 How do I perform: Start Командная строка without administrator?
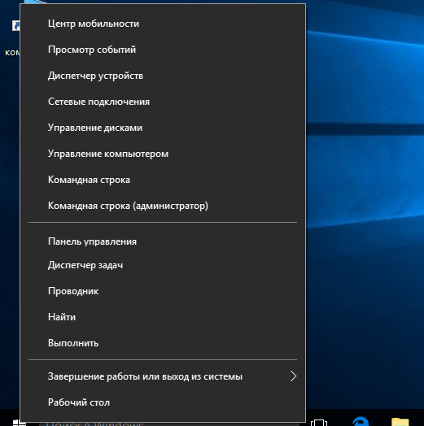(163, 180)
